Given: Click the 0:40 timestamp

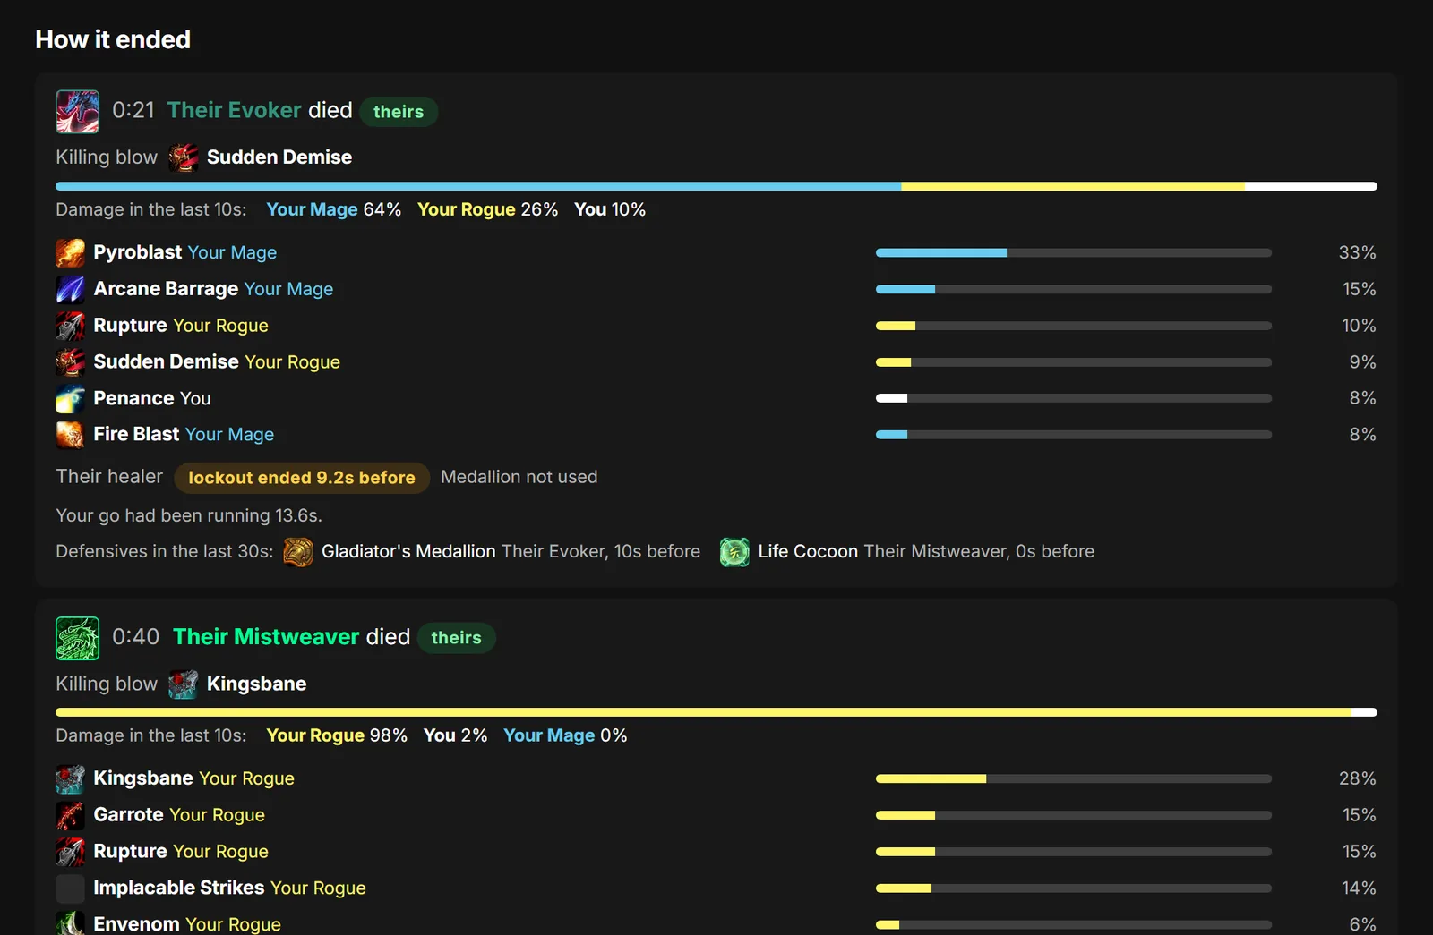Looking at the screenshot, I should (x=136, y=636).
